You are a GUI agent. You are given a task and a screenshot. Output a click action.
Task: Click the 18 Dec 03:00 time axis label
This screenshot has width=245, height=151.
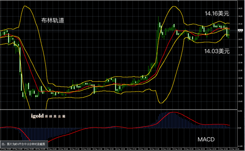click(x=52, y=149)
